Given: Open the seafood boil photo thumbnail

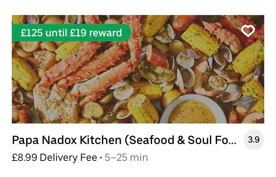Looking at the screenshot, I should click(x=138, y=69).
